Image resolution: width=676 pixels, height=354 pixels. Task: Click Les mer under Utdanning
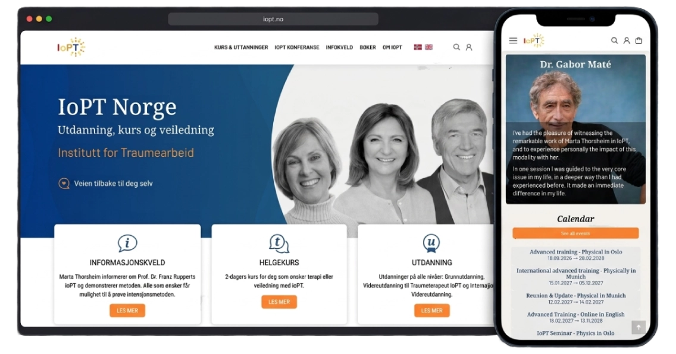coord(431,311)
